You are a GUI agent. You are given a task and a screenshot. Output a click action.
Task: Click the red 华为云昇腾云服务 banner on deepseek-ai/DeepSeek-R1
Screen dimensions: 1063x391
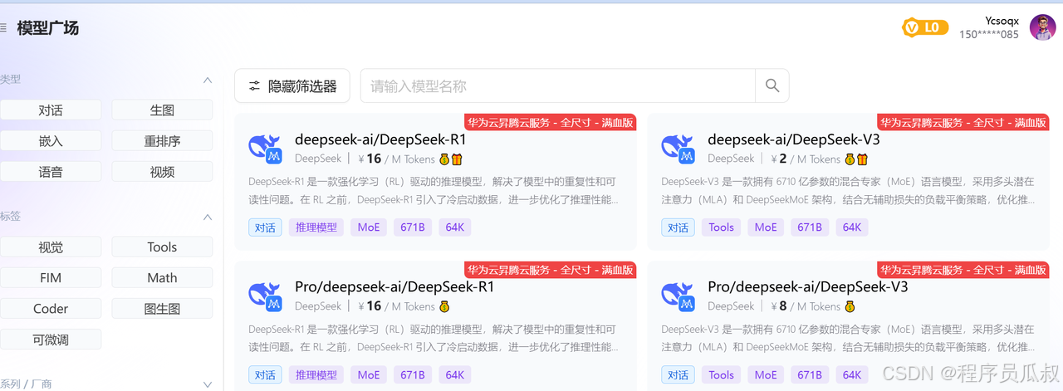[x=550, y=122]
